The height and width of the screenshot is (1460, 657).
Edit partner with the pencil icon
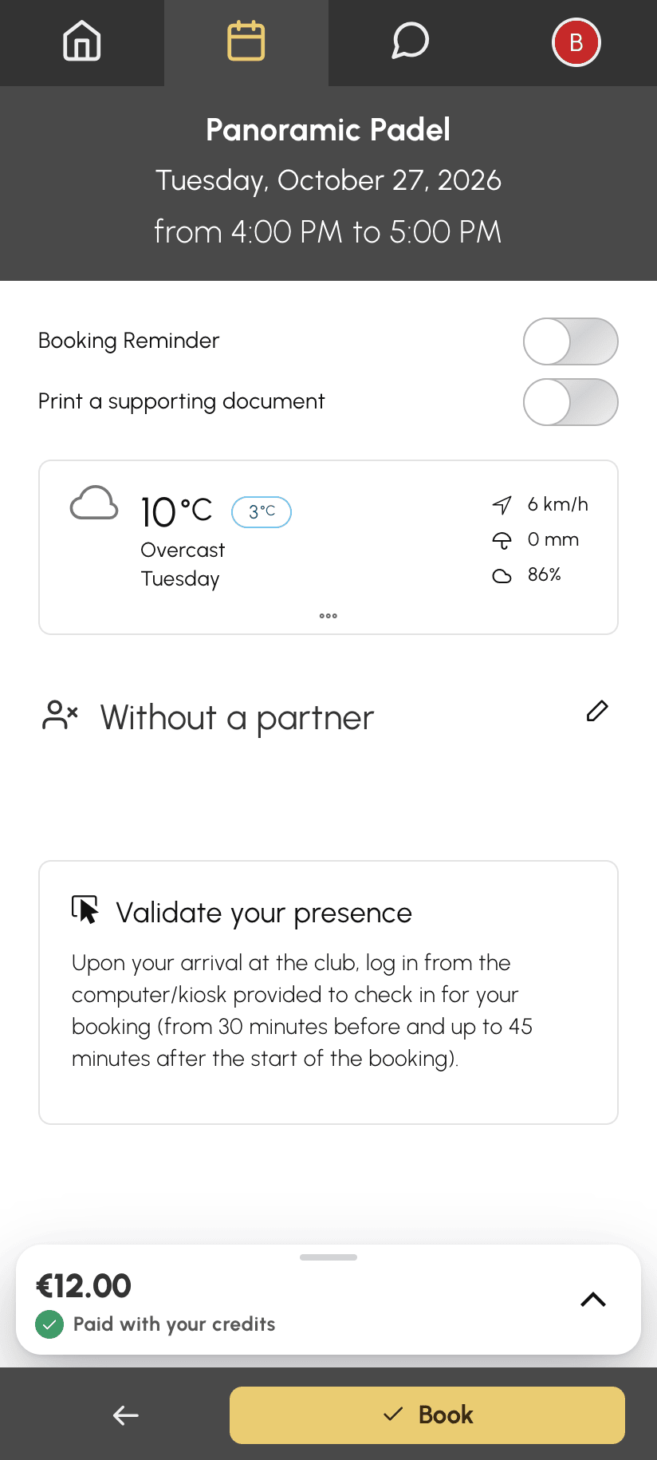(x=597, y=711)
